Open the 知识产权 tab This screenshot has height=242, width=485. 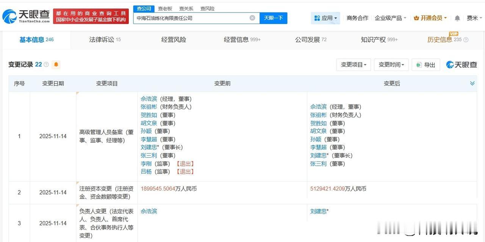pyautogui.click(x=379, y=39)
